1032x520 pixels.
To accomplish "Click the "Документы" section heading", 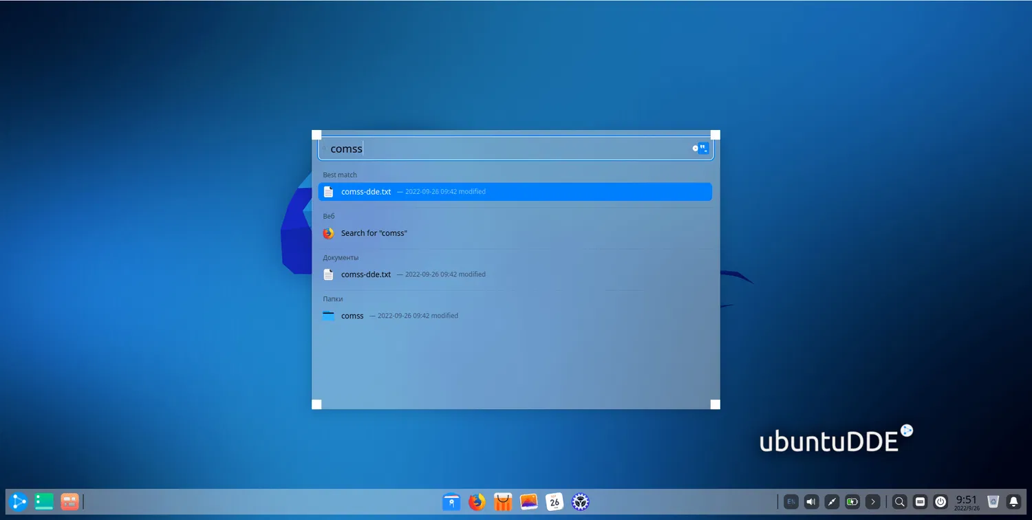I will (341, 257).
